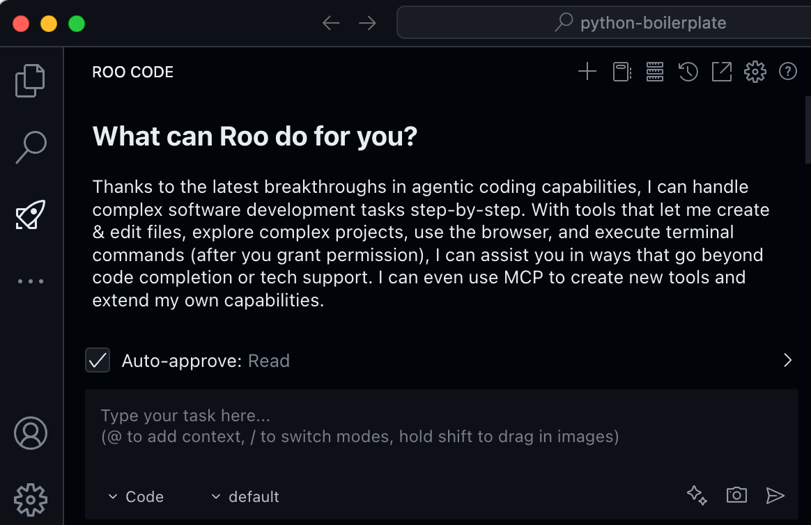Add image with camera icon
This screenshot has width=811, height=525.
click(736, 495)
